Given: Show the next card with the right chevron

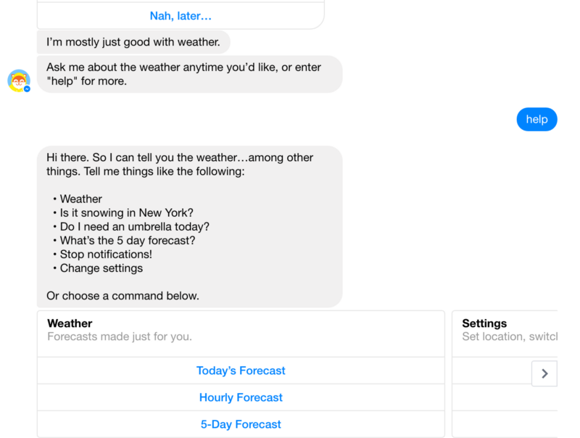Looking at the screenshot, I should coord(544,373).
